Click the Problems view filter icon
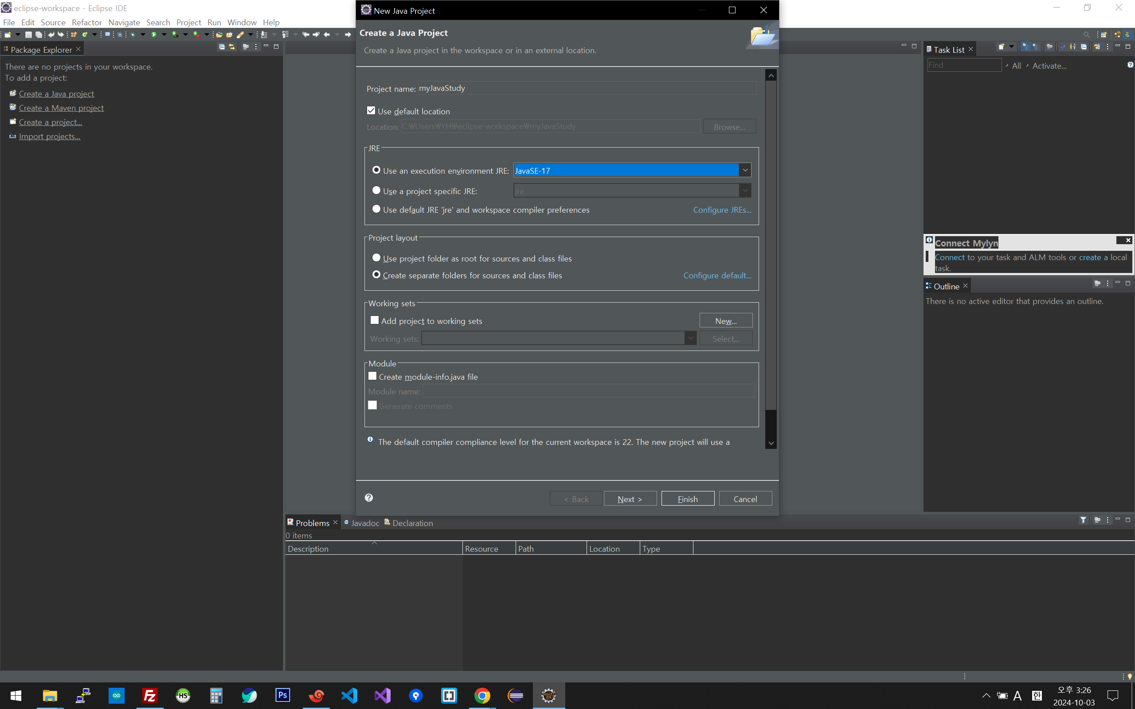 point(1083,519)
